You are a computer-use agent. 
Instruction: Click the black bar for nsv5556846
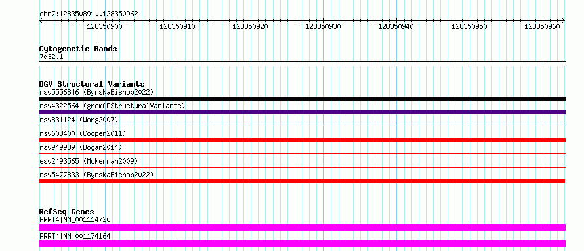[x=302, y=99]
